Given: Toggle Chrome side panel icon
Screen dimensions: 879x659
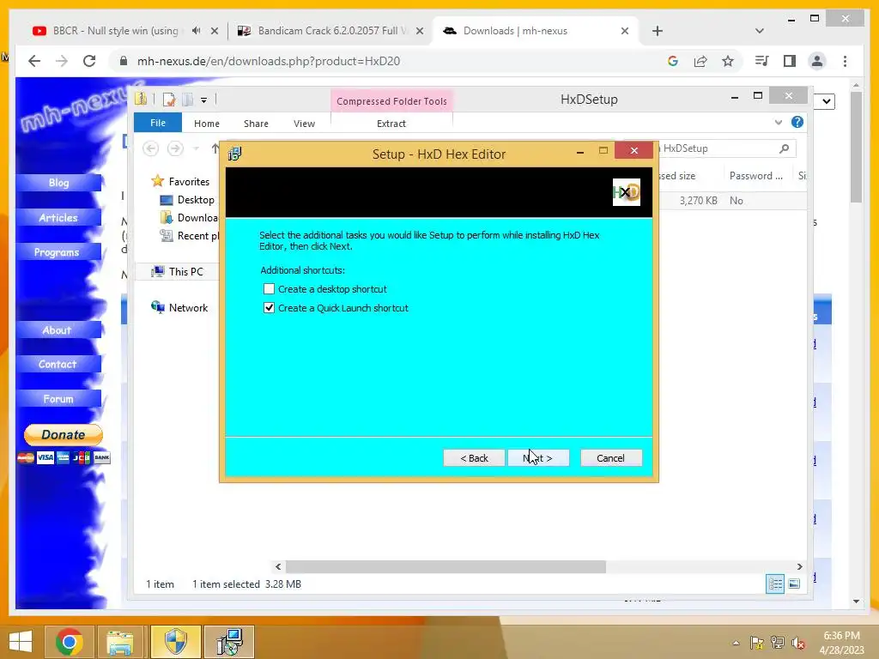Looking at the screenshot, I should pos(790,61).
